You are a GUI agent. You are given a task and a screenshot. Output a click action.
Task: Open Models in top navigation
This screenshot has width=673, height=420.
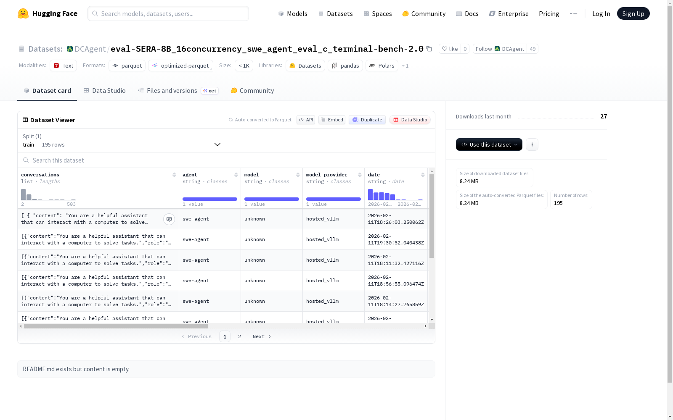(x=293, y=13)
